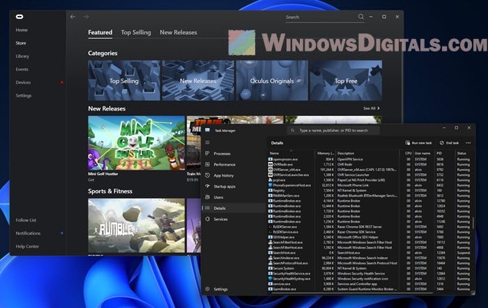The image size is (488, 308).
Task: Click Task Manager search box
Action: pyautogui.click(x=333, y=131)
